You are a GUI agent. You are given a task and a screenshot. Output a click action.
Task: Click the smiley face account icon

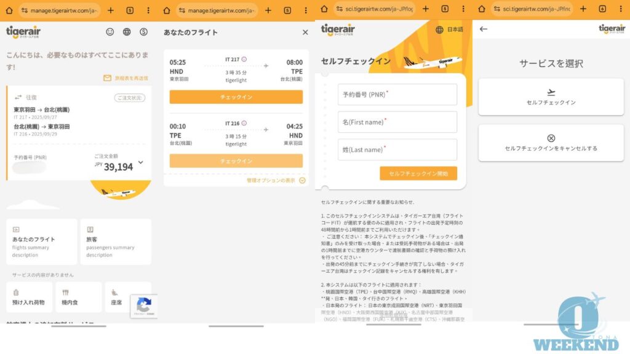click(x=110, y=32)
